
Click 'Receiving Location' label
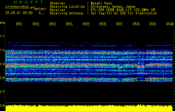[67, 7]
